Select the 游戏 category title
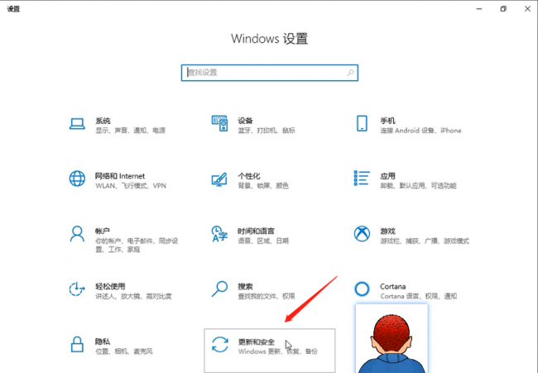The image size is (538, 373). click(387, 231)
